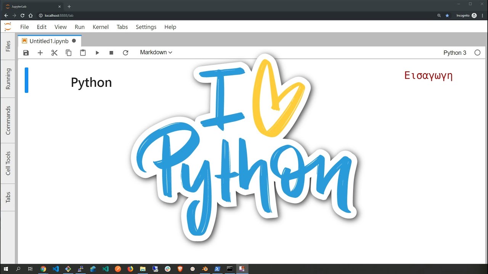This screenshot has height=274, width=488.
Task: Bookmark this page with the star icon
Action: click(x=447, y=16)
